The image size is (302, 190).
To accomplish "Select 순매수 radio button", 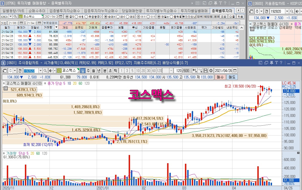I will (x=105, y=17).
